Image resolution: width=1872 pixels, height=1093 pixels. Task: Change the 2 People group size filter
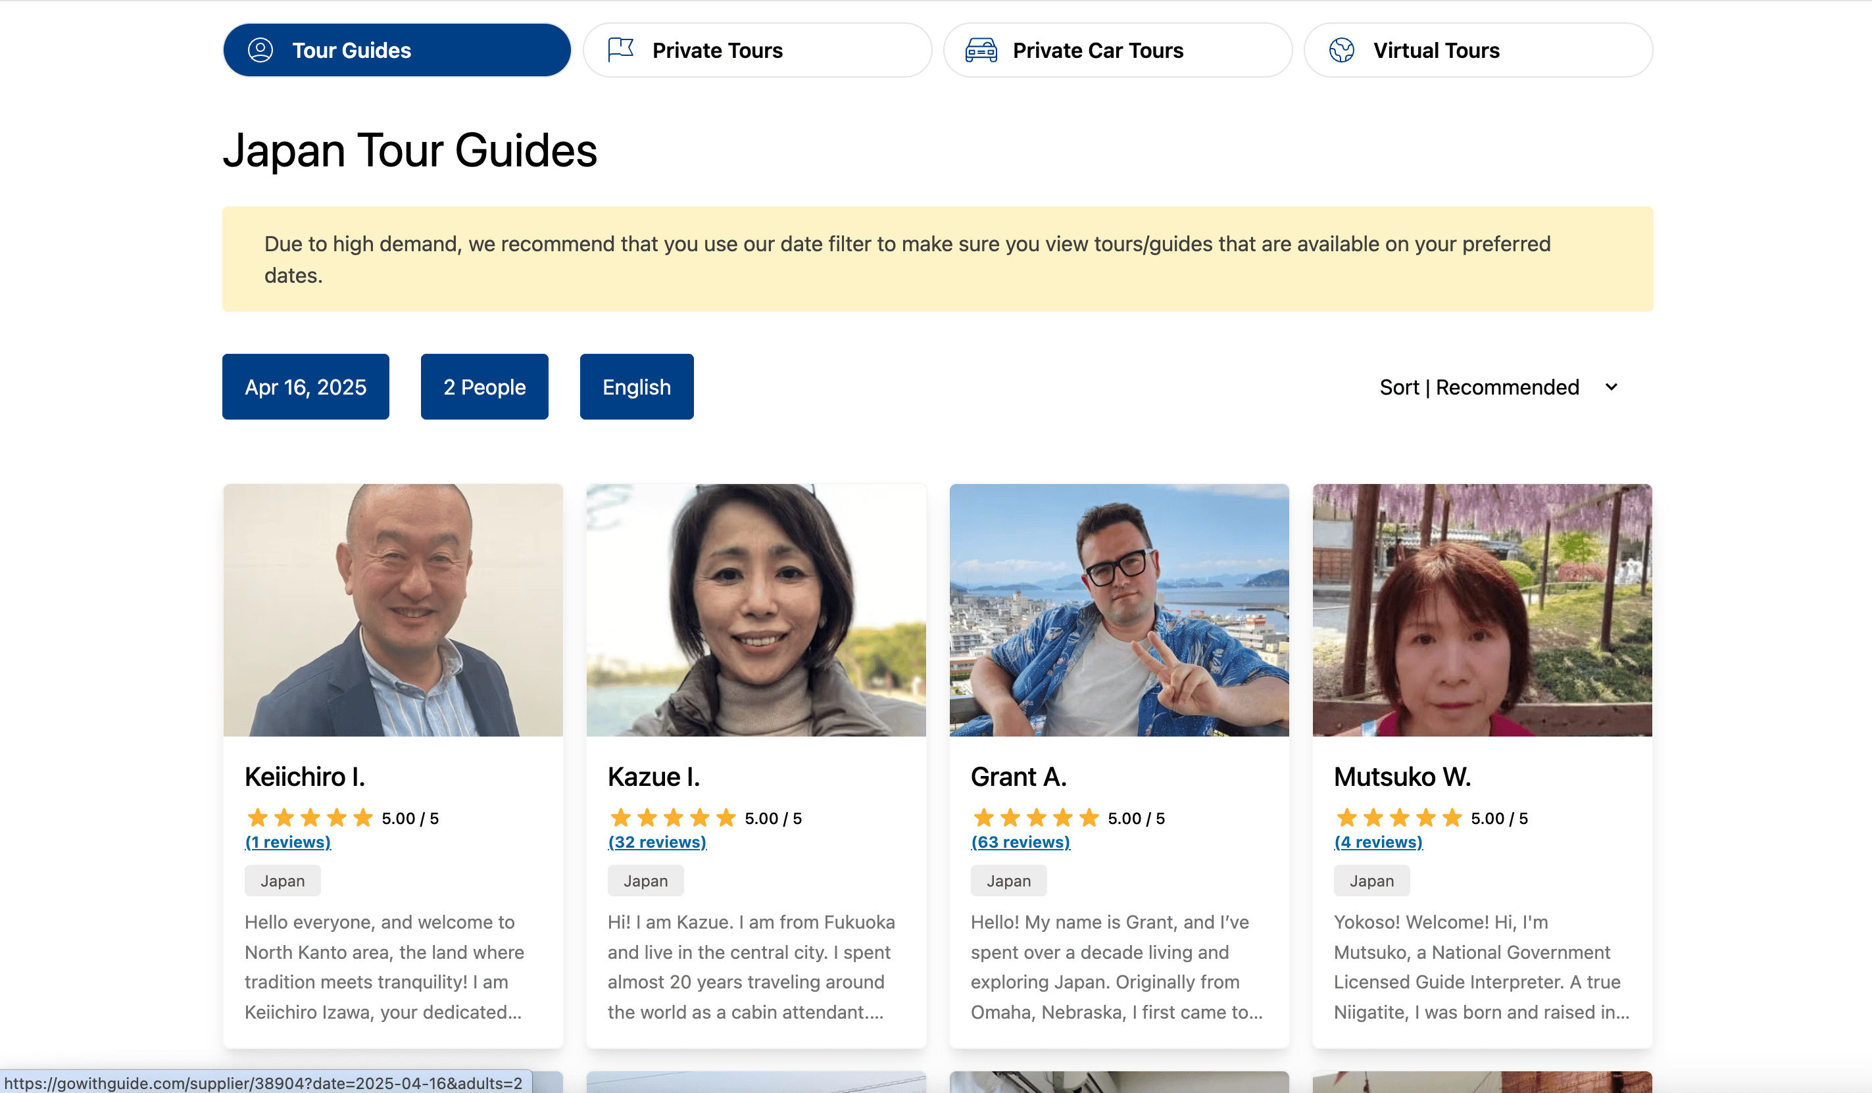(x=484, y=387)
